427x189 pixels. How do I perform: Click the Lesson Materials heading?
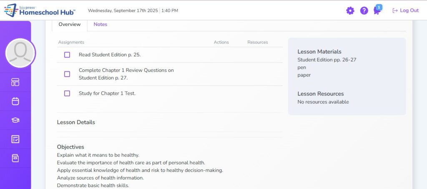click(319, 52)
